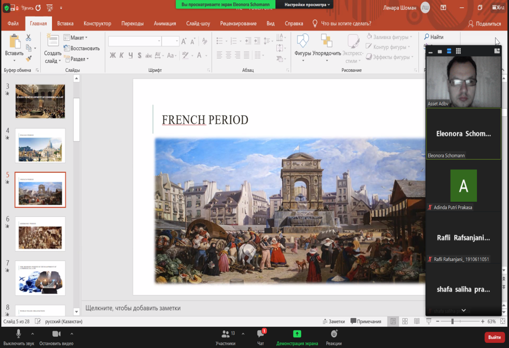Open the Shapes (Фигуры) gallery

click(x=303, y=47)
